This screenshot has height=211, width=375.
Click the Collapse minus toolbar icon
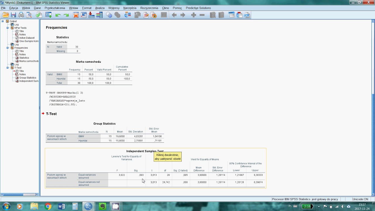(202, 15)
